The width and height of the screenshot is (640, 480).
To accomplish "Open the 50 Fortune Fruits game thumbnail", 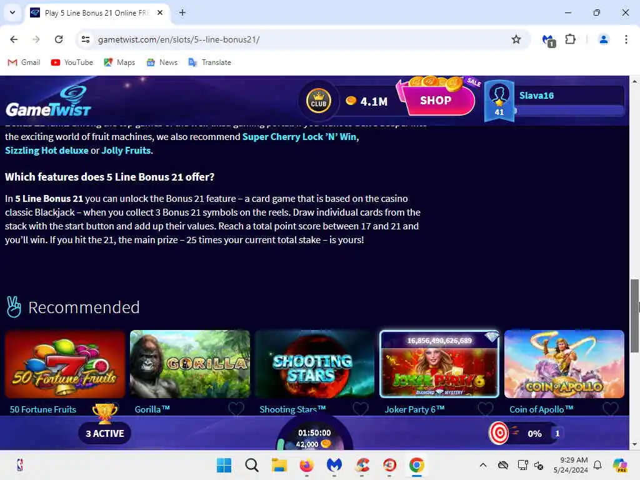I will point(65,364).
